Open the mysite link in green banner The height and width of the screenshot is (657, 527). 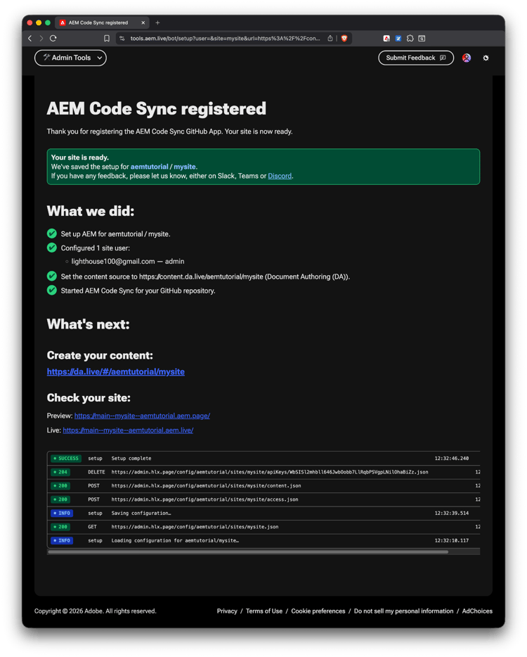coord(185,167)
